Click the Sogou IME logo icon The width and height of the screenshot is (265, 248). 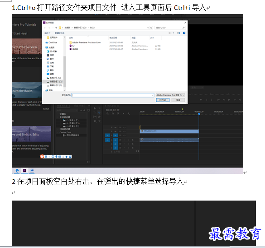click(x=42, y=156)
